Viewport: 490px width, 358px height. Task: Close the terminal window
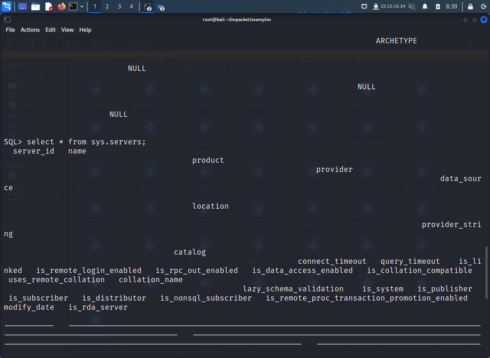pyautogui.click(x=484, y=20)
